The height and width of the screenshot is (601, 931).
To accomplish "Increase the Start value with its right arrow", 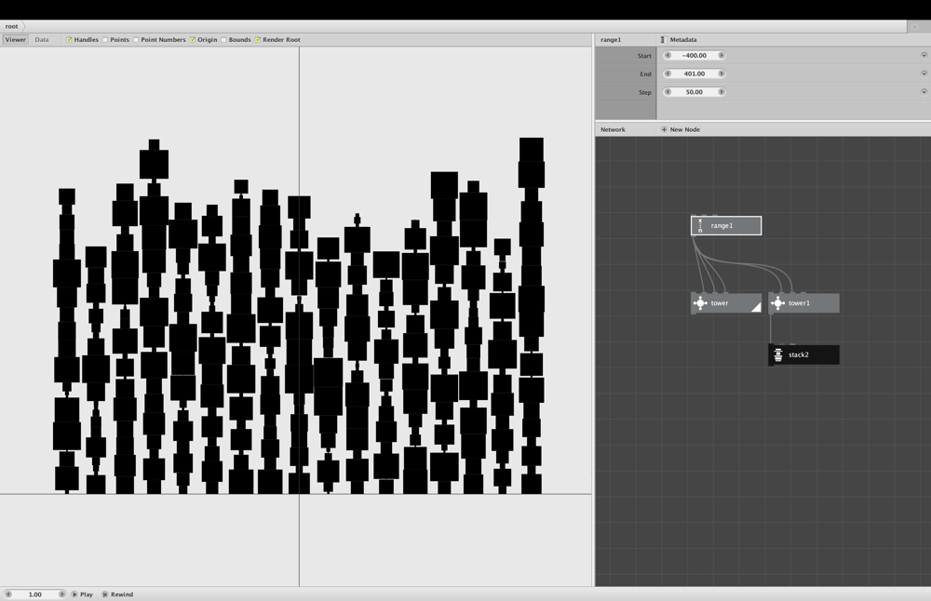I will pyautogui.click(x=722, y=55).
